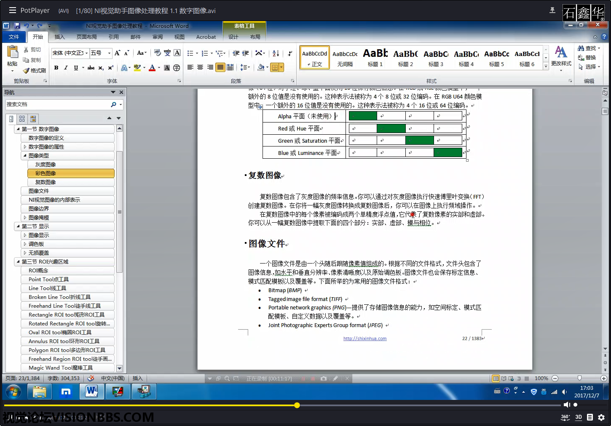Click the 查找 find button
Viewport: 611px width, 426px height.
tap(589, 48)
